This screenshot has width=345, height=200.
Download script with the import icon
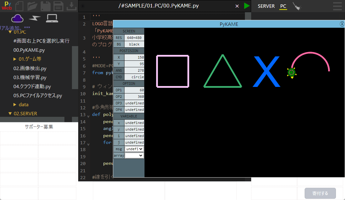[x=71, y=6]
